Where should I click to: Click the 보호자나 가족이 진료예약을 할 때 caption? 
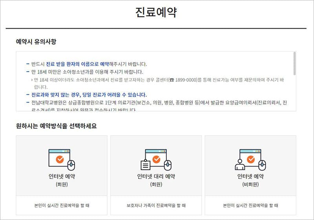(x=156, y=205)
